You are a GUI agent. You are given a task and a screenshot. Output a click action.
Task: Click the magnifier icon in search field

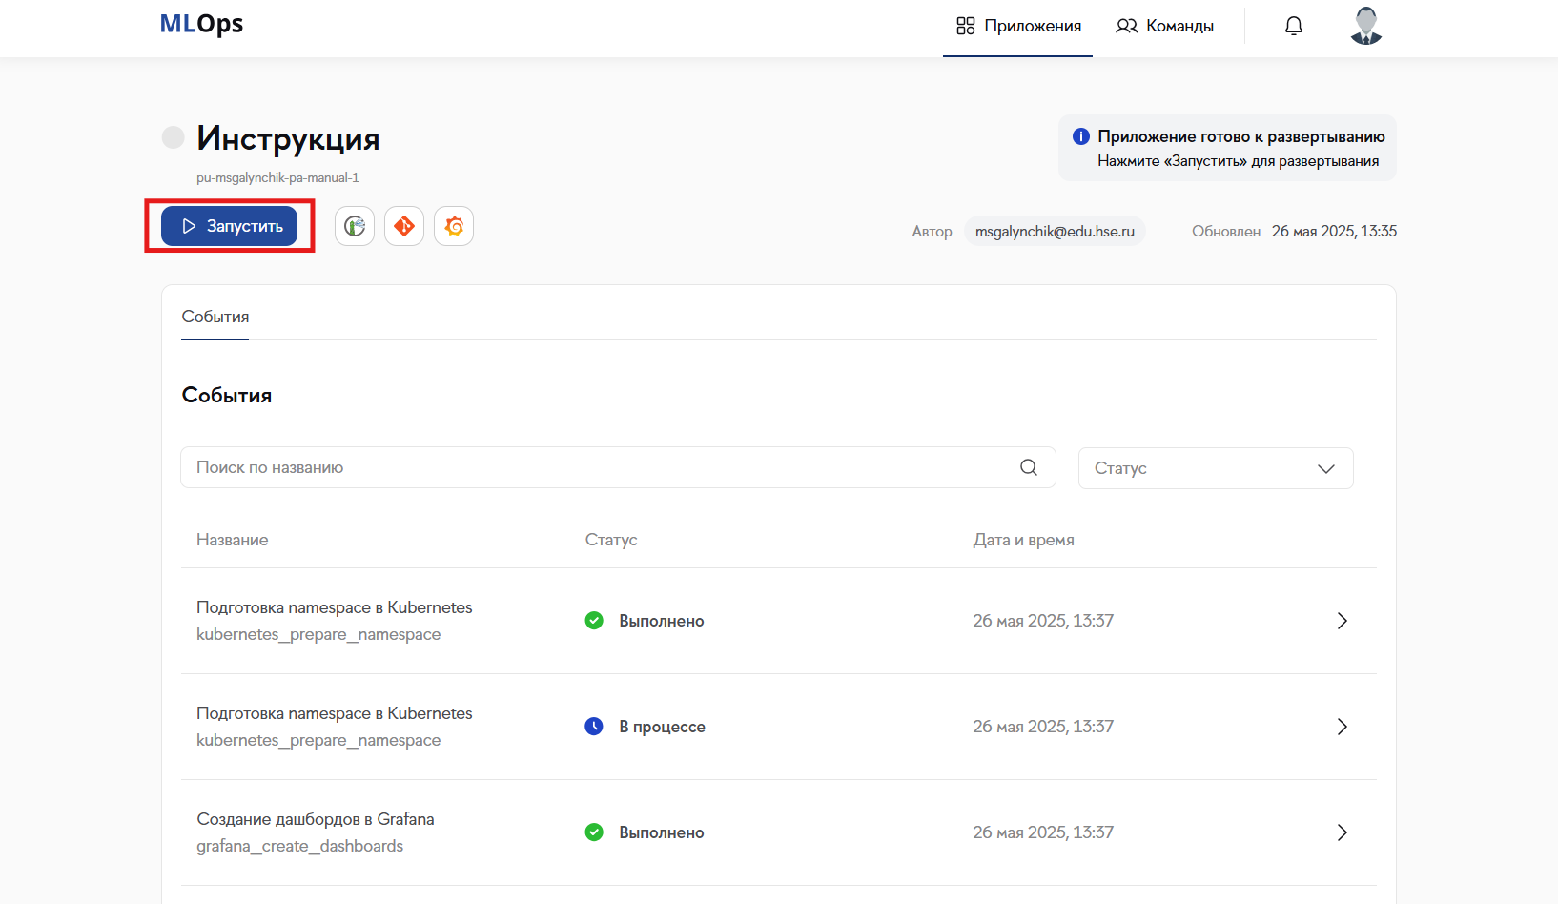[x=1029, y=467]
